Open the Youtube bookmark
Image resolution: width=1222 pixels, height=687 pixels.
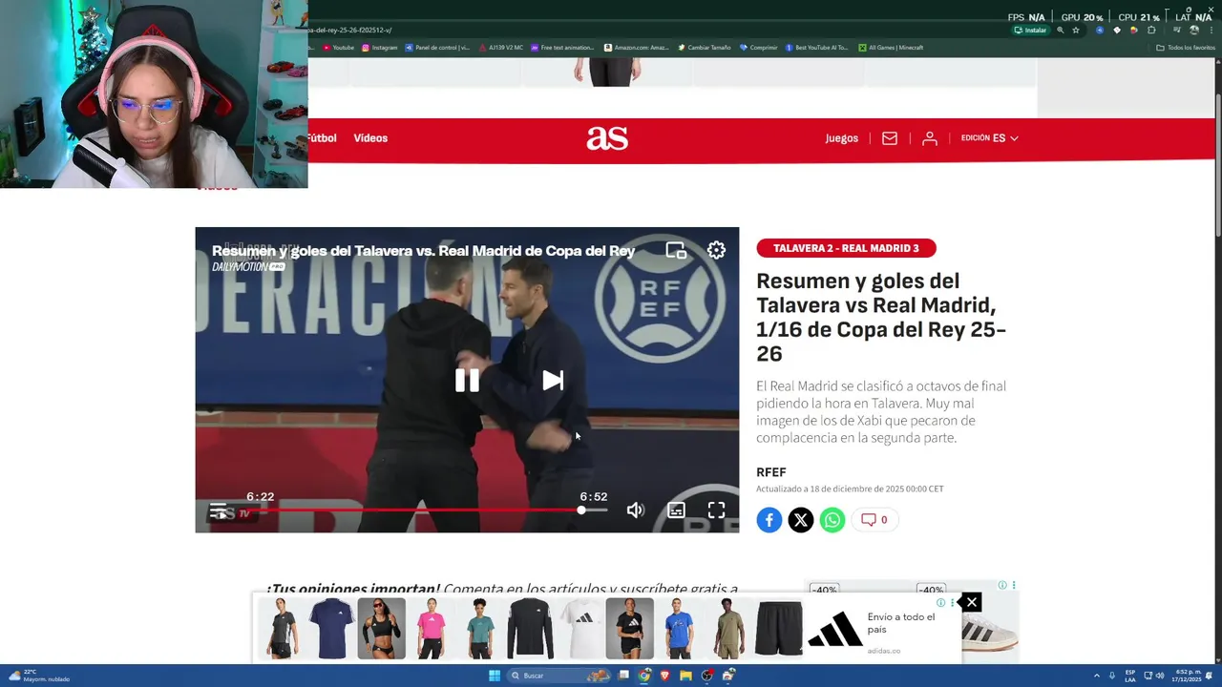coord(338,48)
